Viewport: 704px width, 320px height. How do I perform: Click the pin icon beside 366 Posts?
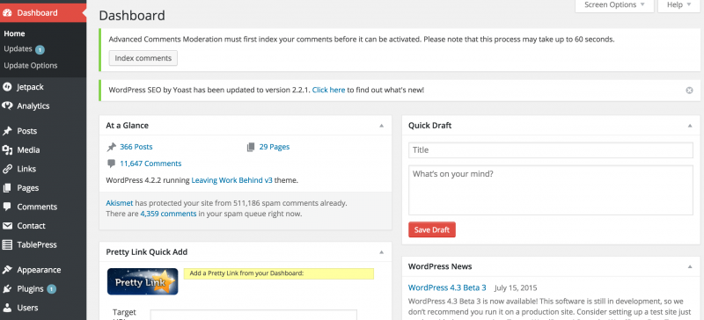tap(111, 147)
